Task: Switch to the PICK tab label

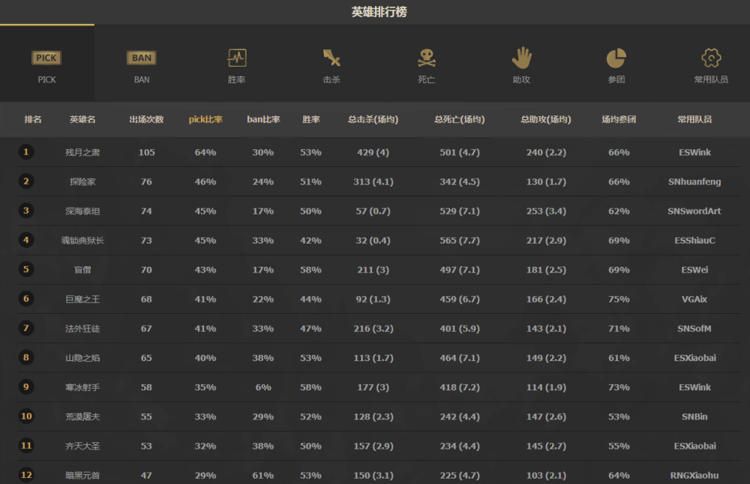Action: pyautogui.click(x=46, y=79)
